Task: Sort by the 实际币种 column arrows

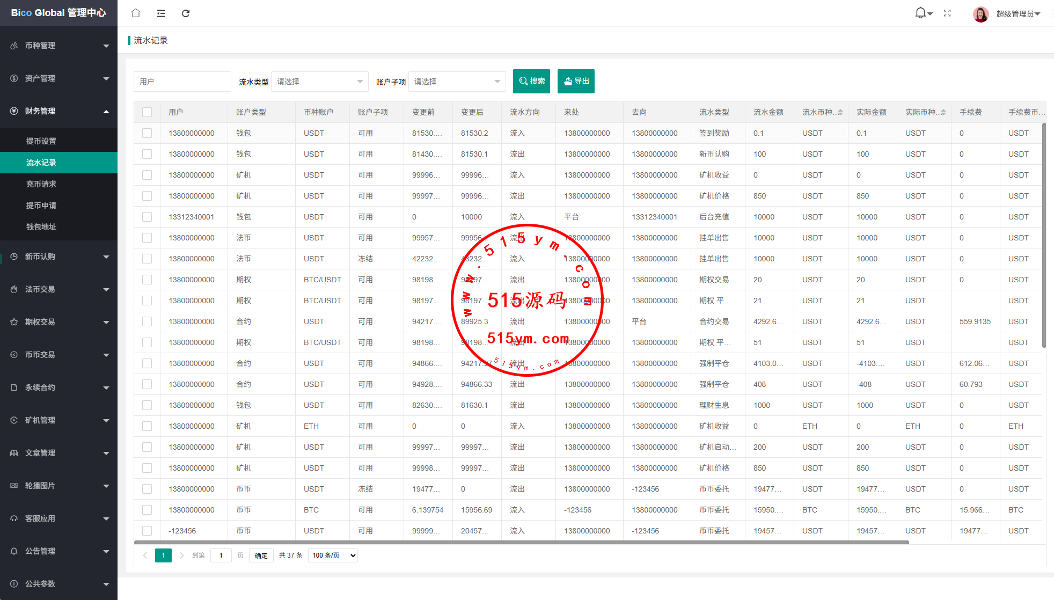Action: coord(943,112)
